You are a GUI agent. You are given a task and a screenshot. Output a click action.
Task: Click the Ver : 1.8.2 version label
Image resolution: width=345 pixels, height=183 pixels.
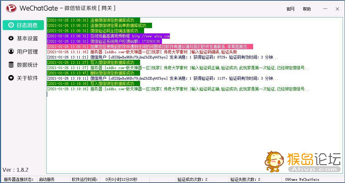click(x=16, y=170)
